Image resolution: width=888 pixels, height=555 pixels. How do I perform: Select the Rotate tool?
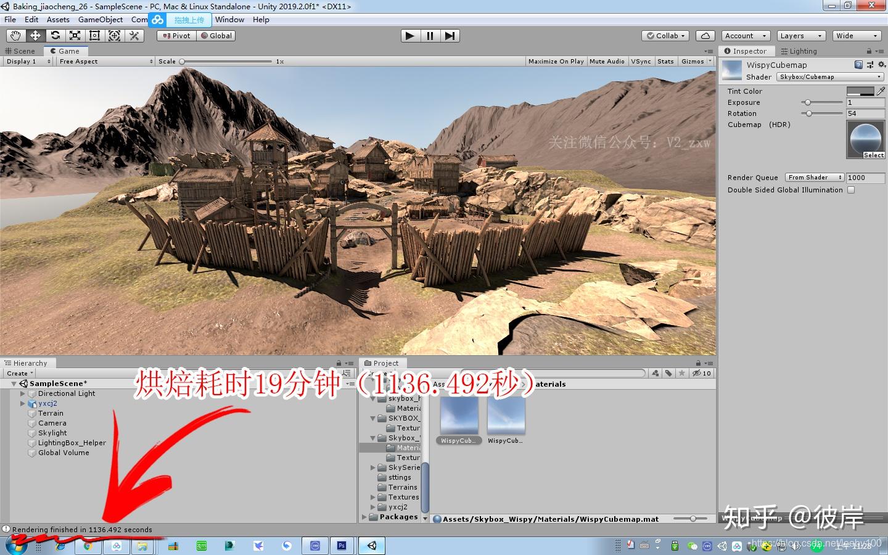(55, 36)
